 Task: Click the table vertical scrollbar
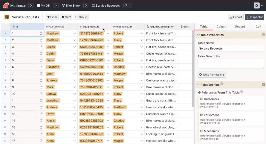pyautogui.click(x=193, y=69)
